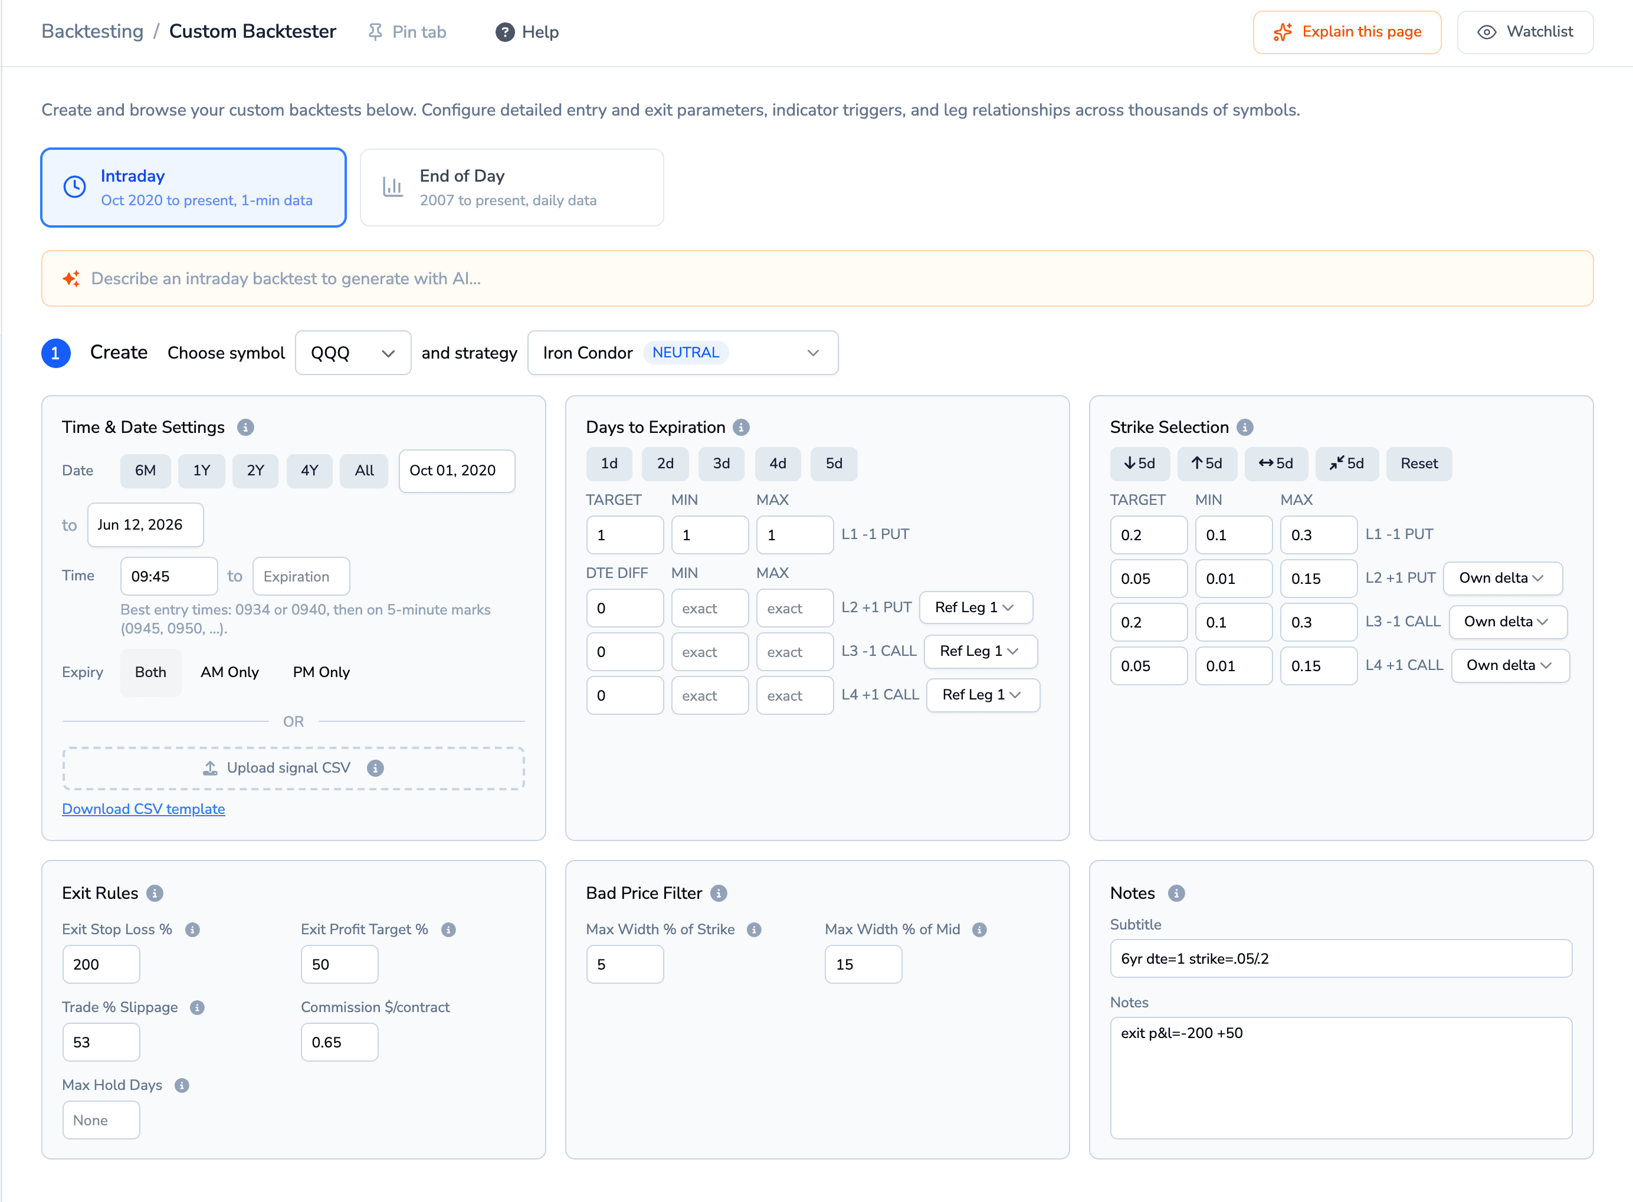
Task: Select the 1Y date range preset
Action: click(202, 471)
